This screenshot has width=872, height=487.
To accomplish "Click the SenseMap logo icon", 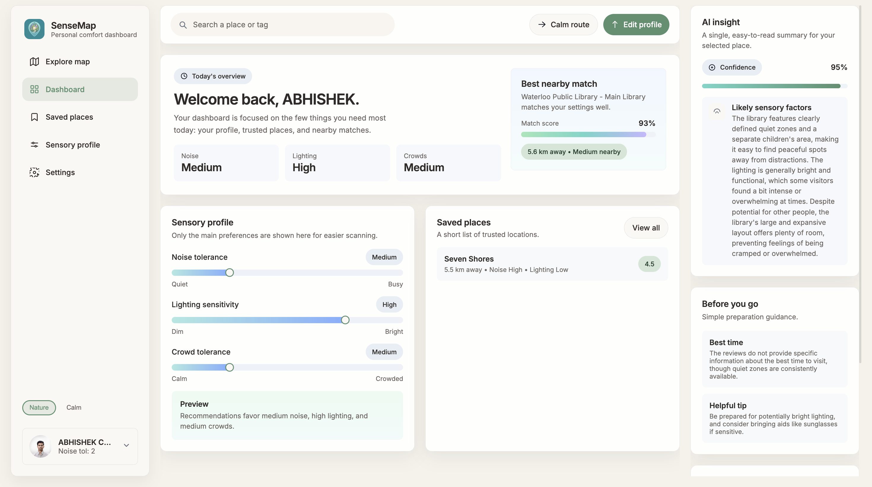I will pyautogui.click(x=34, y=29).
